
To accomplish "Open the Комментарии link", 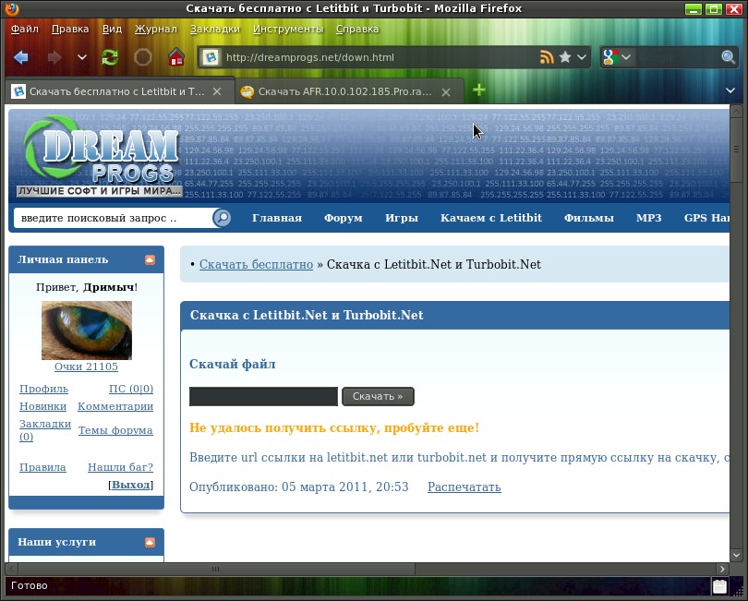I will [x=115, y=406].
